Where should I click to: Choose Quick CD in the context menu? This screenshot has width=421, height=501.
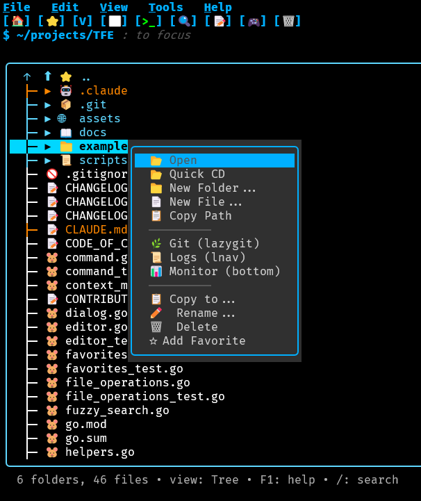click(215, 174)
